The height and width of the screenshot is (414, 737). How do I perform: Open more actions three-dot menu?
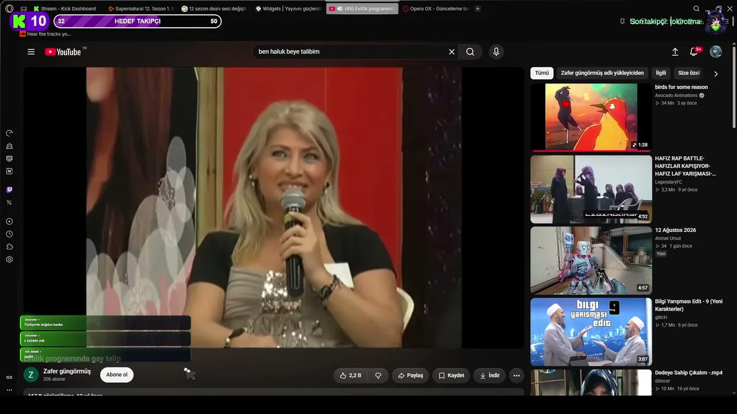click(x=516, y=375)
